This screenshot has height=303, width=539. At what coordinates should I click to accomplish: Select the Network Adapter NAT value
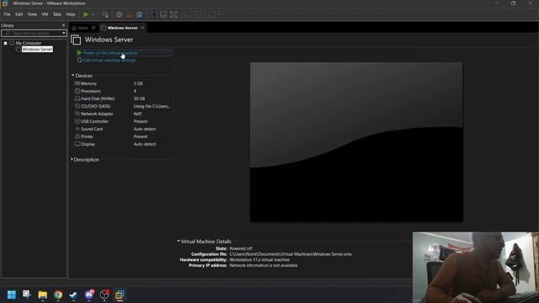[137, 114]
